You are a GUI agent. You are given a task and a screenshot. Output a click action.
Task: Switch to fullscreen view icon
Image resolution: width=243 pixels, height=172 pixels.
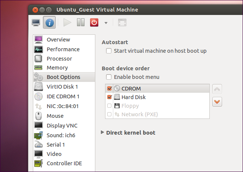coord(122,22)
